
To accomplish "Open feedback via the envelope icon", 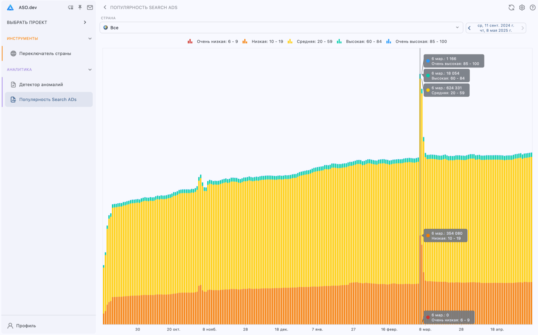I will tap(90, 7).
